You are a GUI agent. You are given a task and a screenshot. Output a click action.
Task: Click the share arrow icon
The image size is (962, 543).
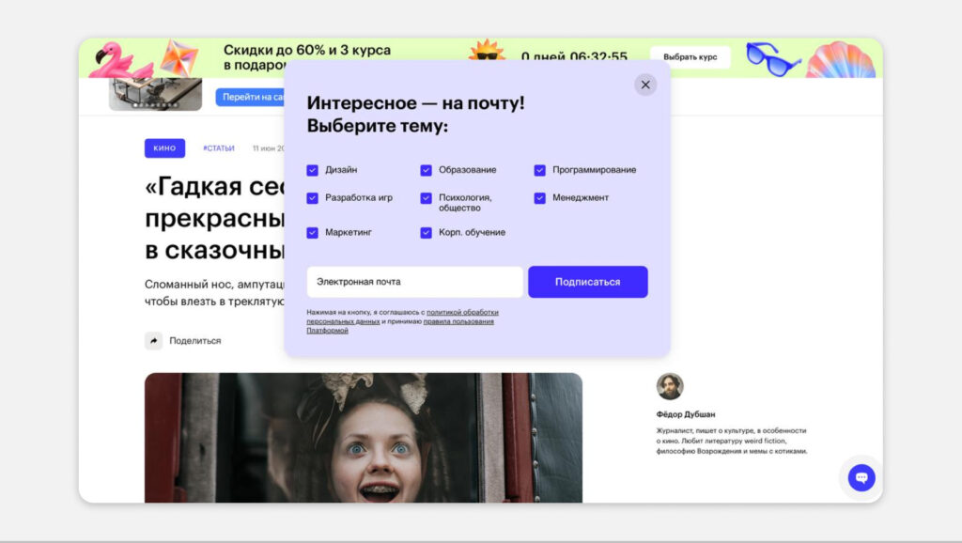coord(153,340)
